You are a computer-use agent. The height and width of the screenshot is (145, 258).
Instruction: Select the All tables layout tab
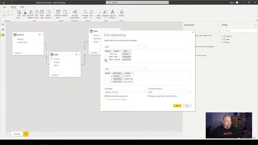(17, 134)
